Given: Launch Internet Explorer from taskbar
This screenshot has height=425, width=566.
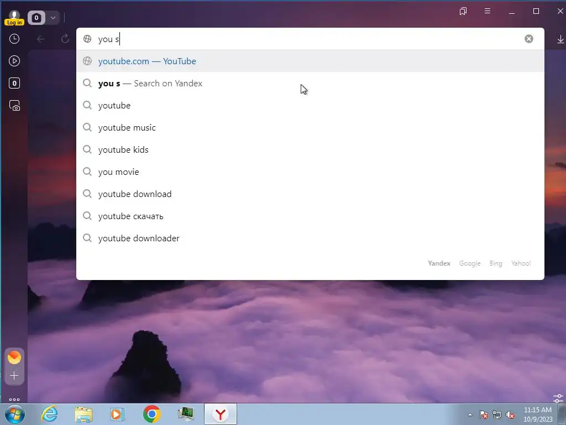Looking at the screenshot, I should 49,414.
